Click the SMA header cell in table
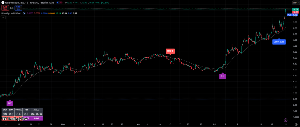The width and height of the screenshot is (300, 127). 12,109
